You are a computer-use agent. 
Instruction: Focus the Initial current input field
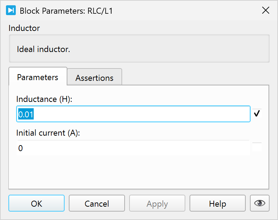coord(133,148)
